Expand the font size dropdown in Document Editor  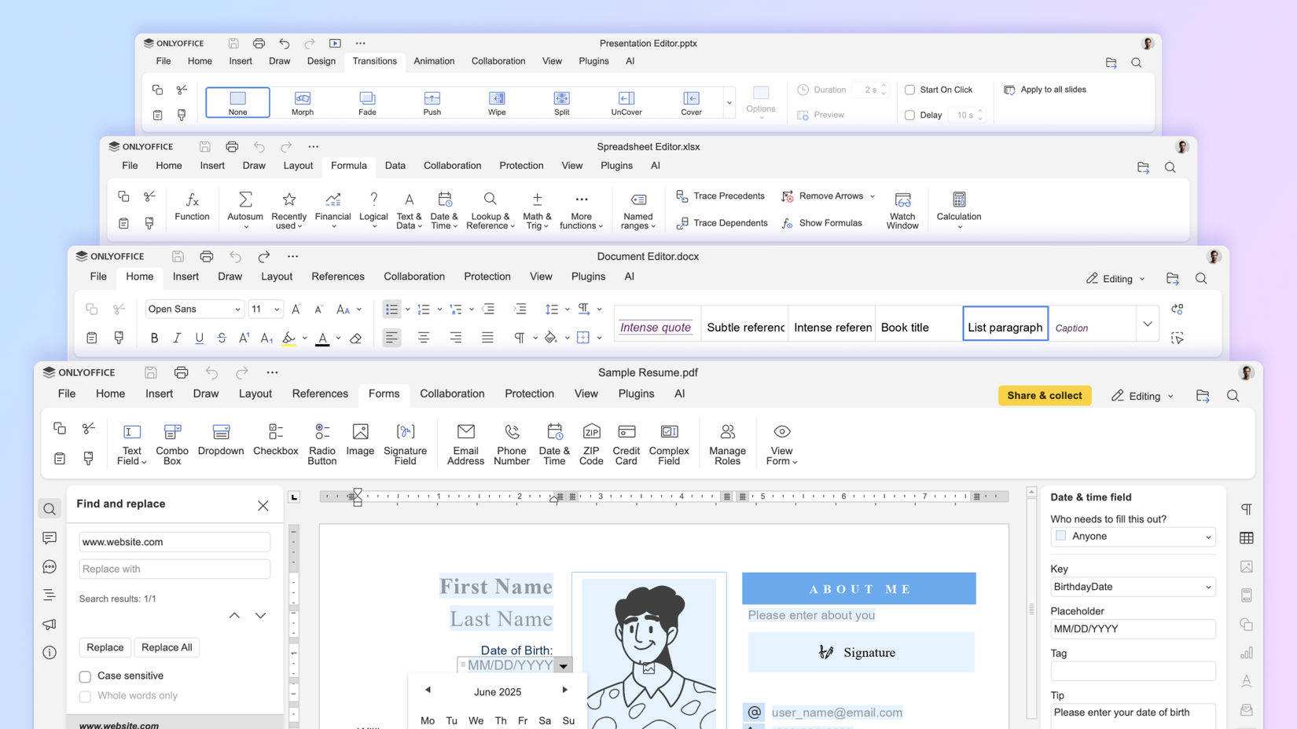tap(276, 309)
